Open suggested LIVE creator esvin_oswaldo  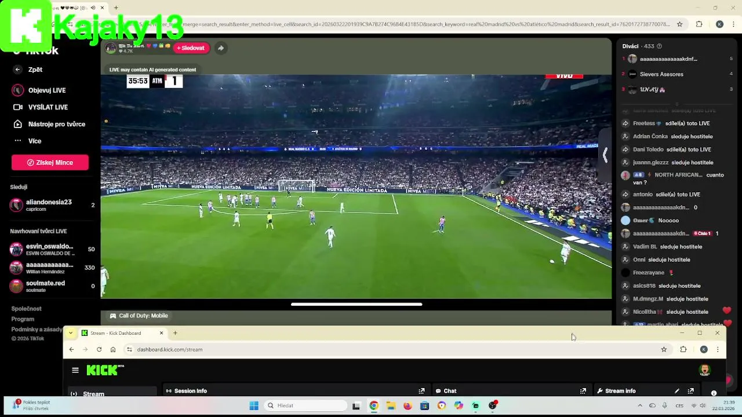pos(52,250)
